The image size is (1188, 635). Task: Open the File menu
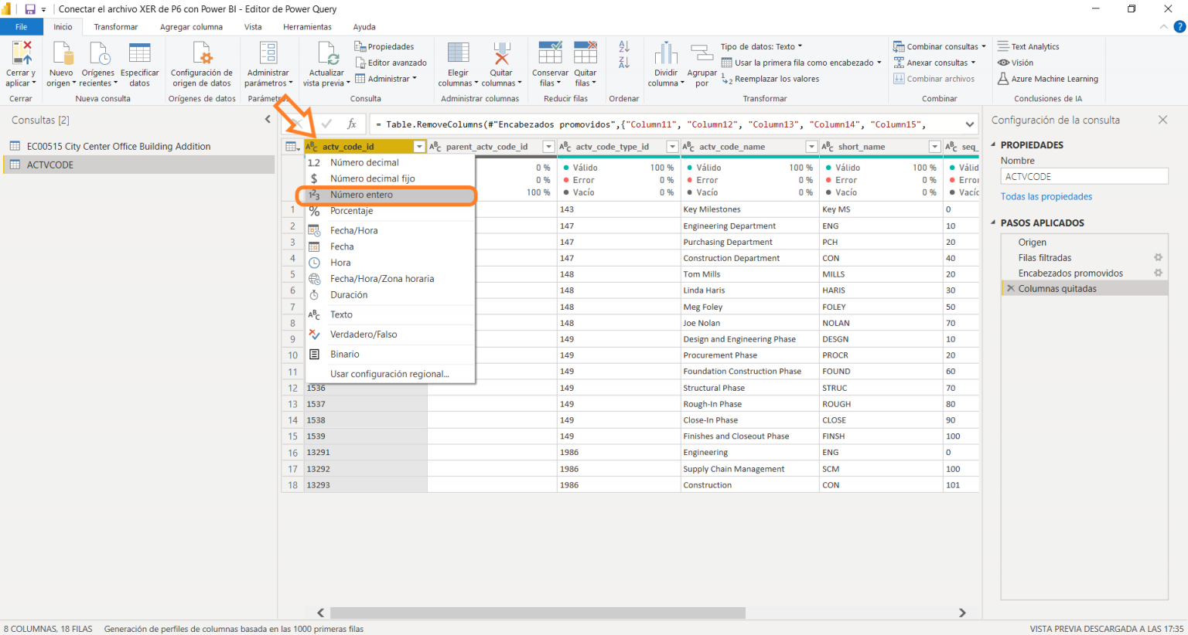coord(22,26)
